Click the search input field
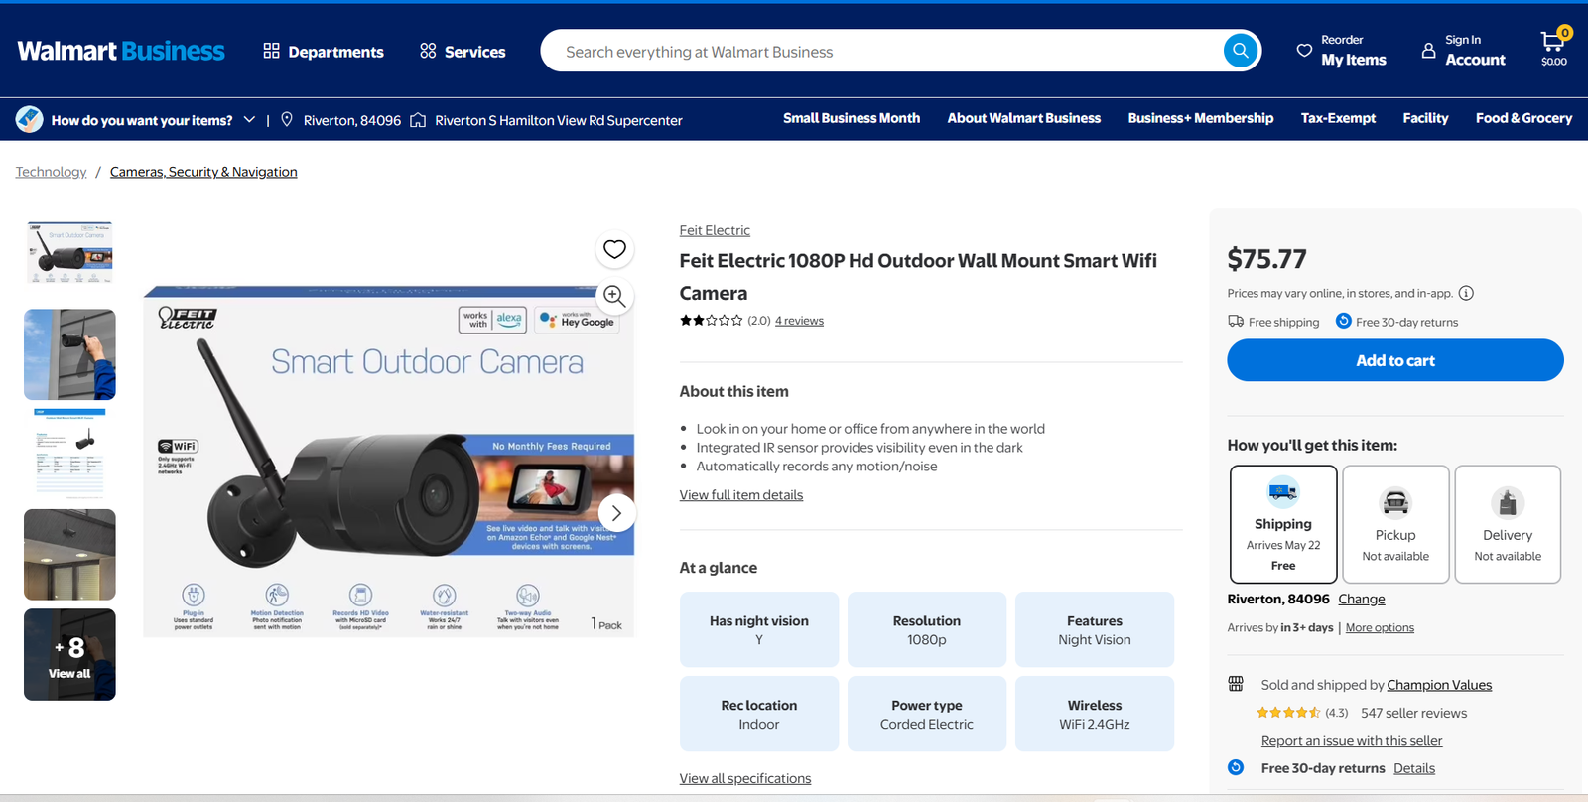The height and width of the screenshot is (802, 1588). click(881, 52)
